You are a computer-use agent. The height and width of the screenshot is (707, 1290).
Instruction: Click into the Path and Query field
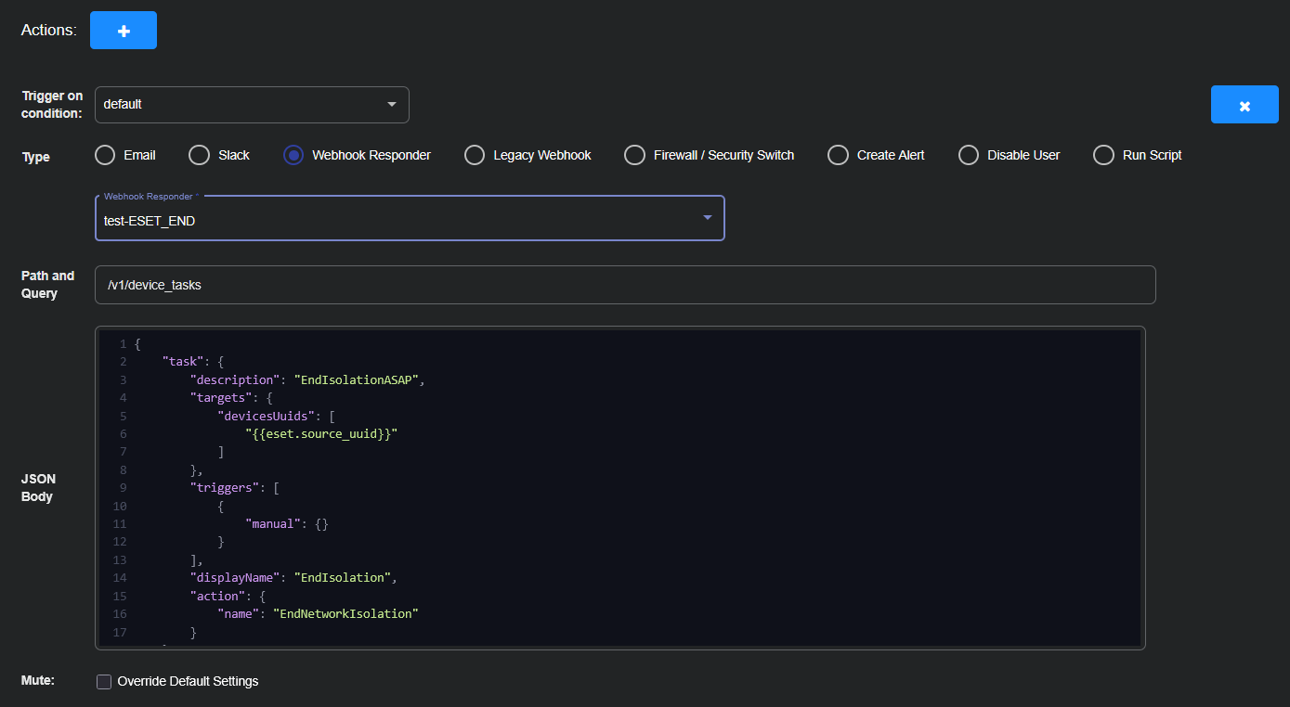(624, 285)
